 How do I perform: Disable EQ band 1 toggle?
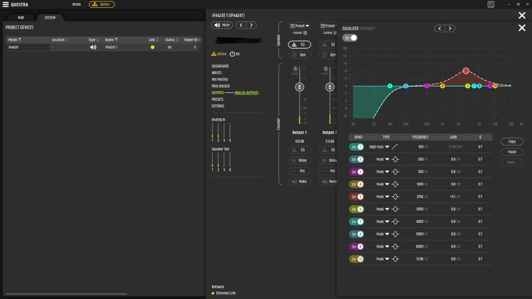pyautogui.click(x=356, y=147)
